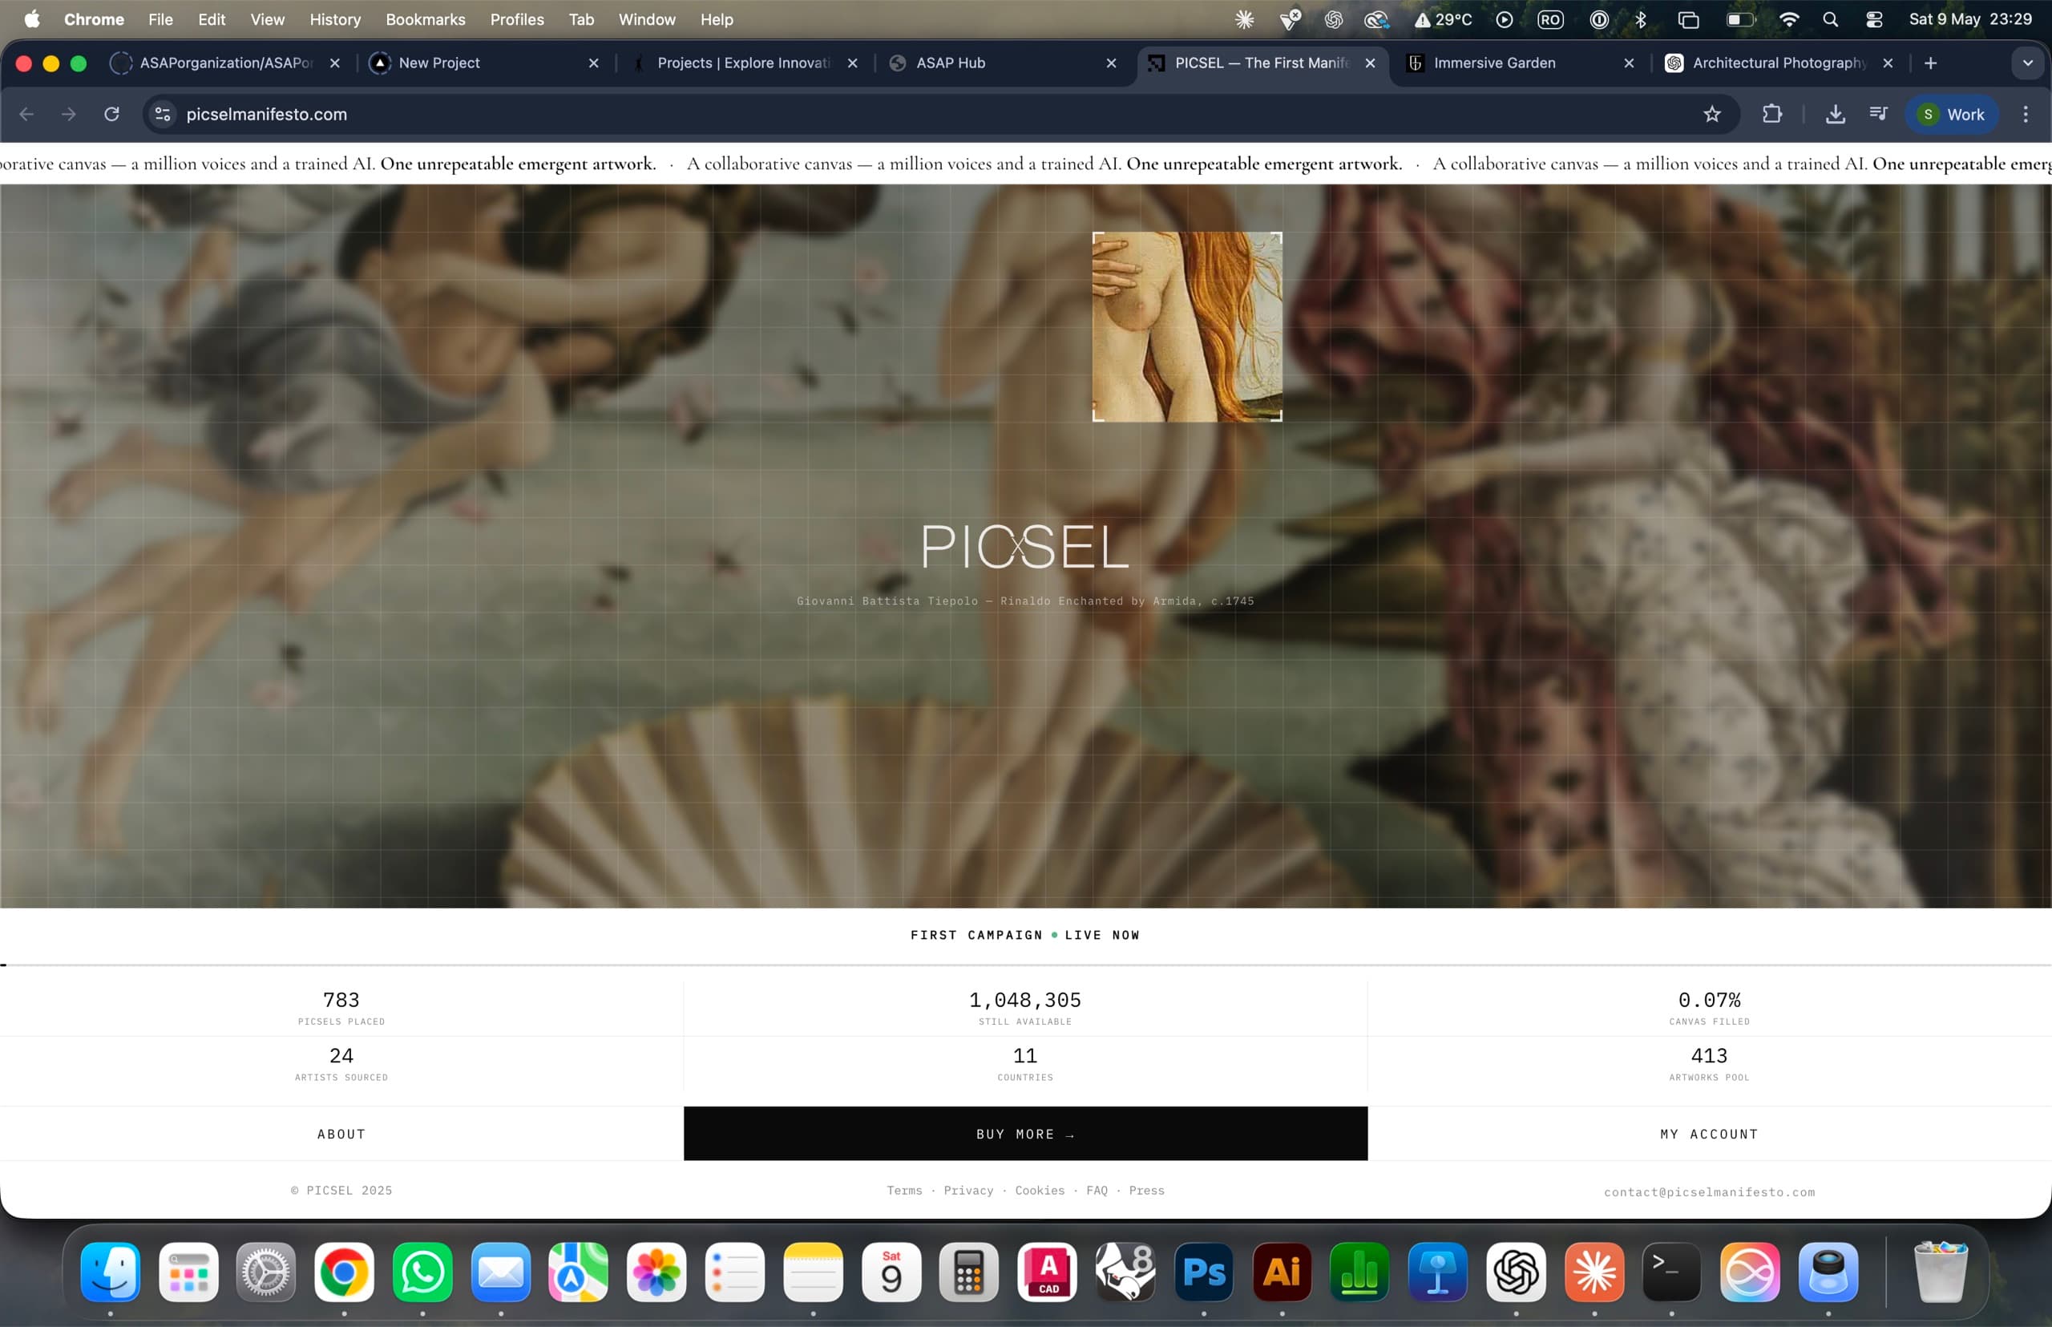This screenshot has height=1327, width=2052.
Task: Open Wi-Fi status in menu bar
Action: [1789, 19]
